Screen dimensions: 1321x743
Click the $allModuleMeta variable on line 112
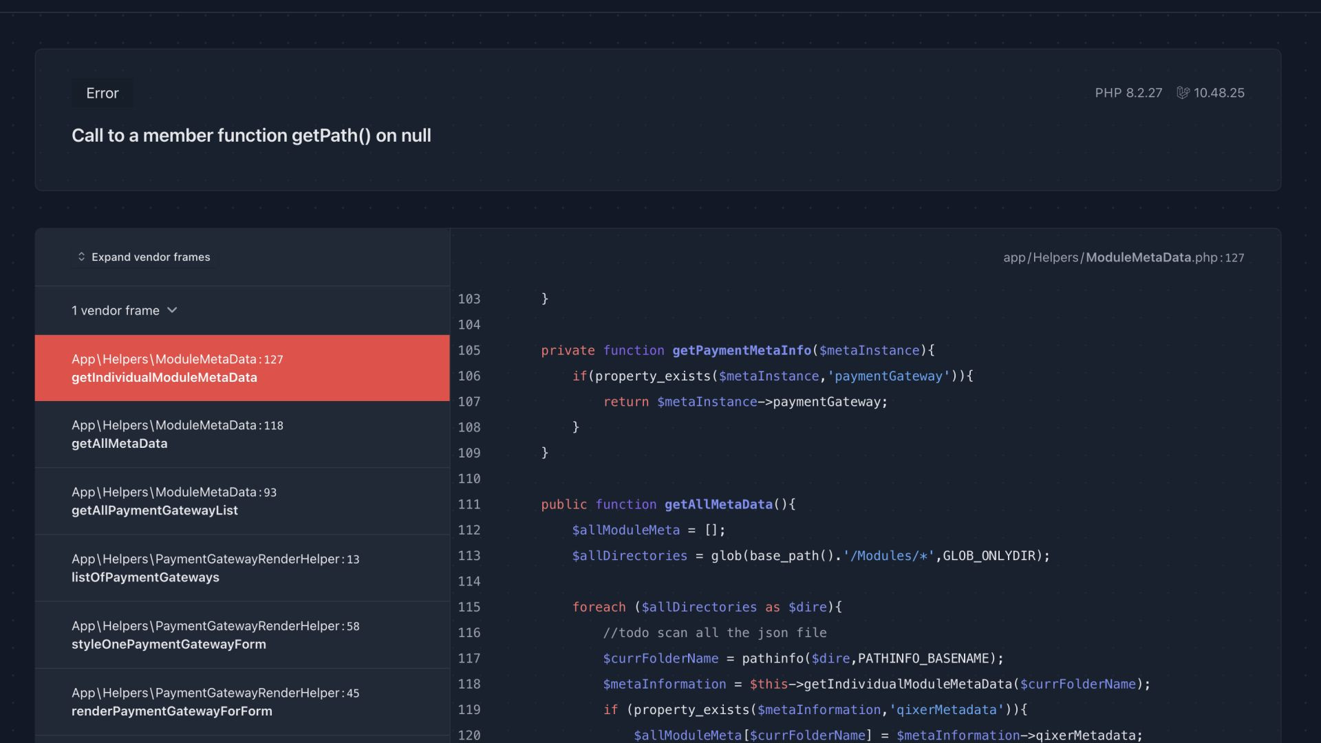(x=625, y=530)
